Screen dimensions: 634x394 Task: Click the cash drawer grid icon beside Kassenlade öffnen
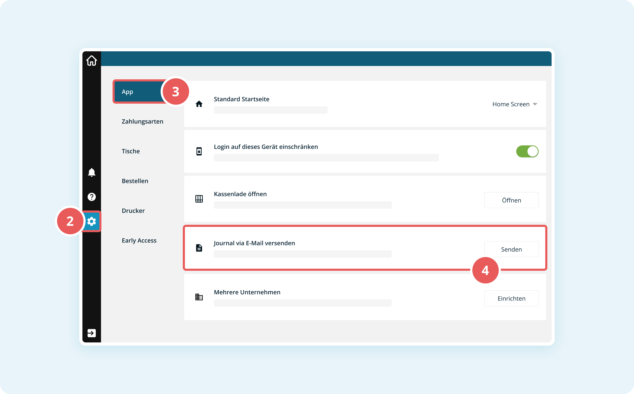click(x=199, y=199)
